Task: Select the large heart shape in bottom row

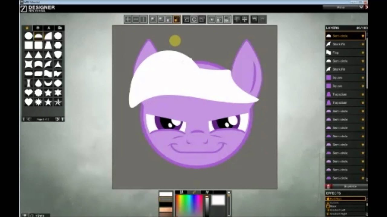Action: click(28, 102)
